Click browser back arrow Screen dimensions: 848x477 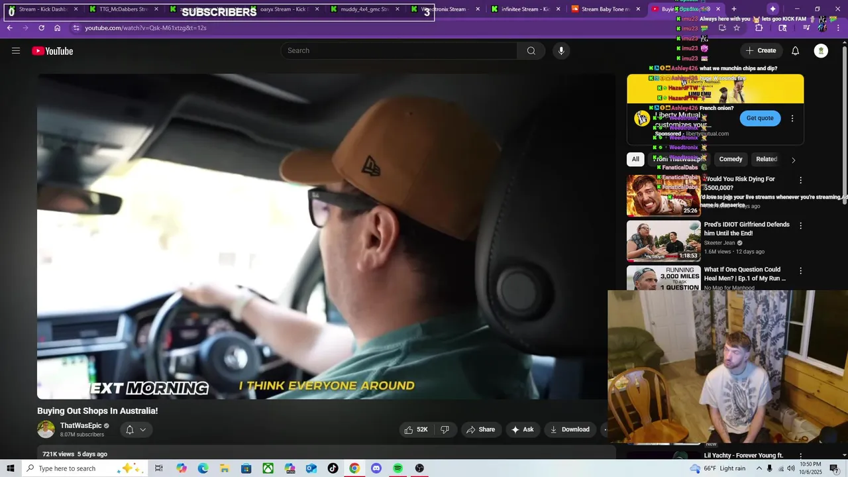[10, 28]
